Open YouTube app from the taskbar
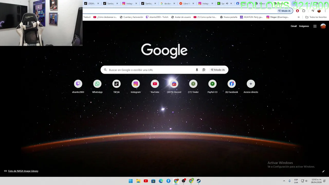This screenshot has width=329, height=185. click(x=146, y=181)
